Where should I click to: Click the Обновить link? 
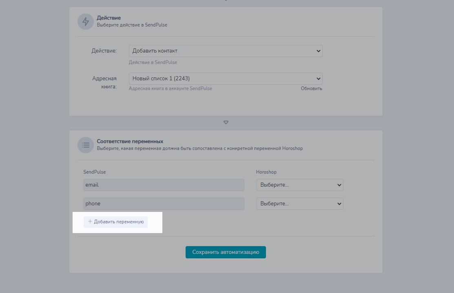[312, 88]
